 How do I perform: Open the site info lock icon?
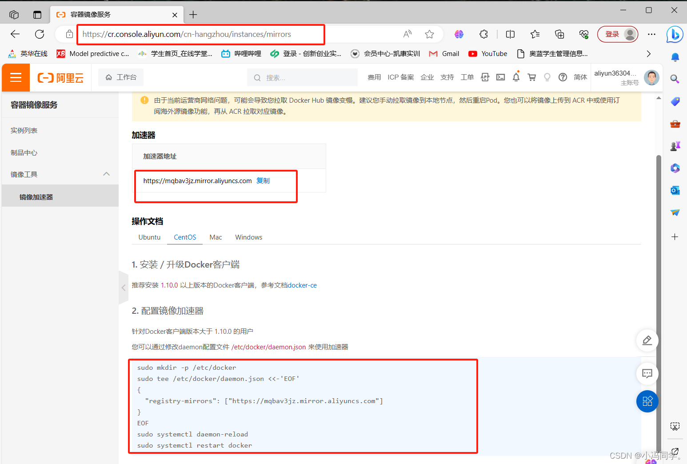(69, 34)
